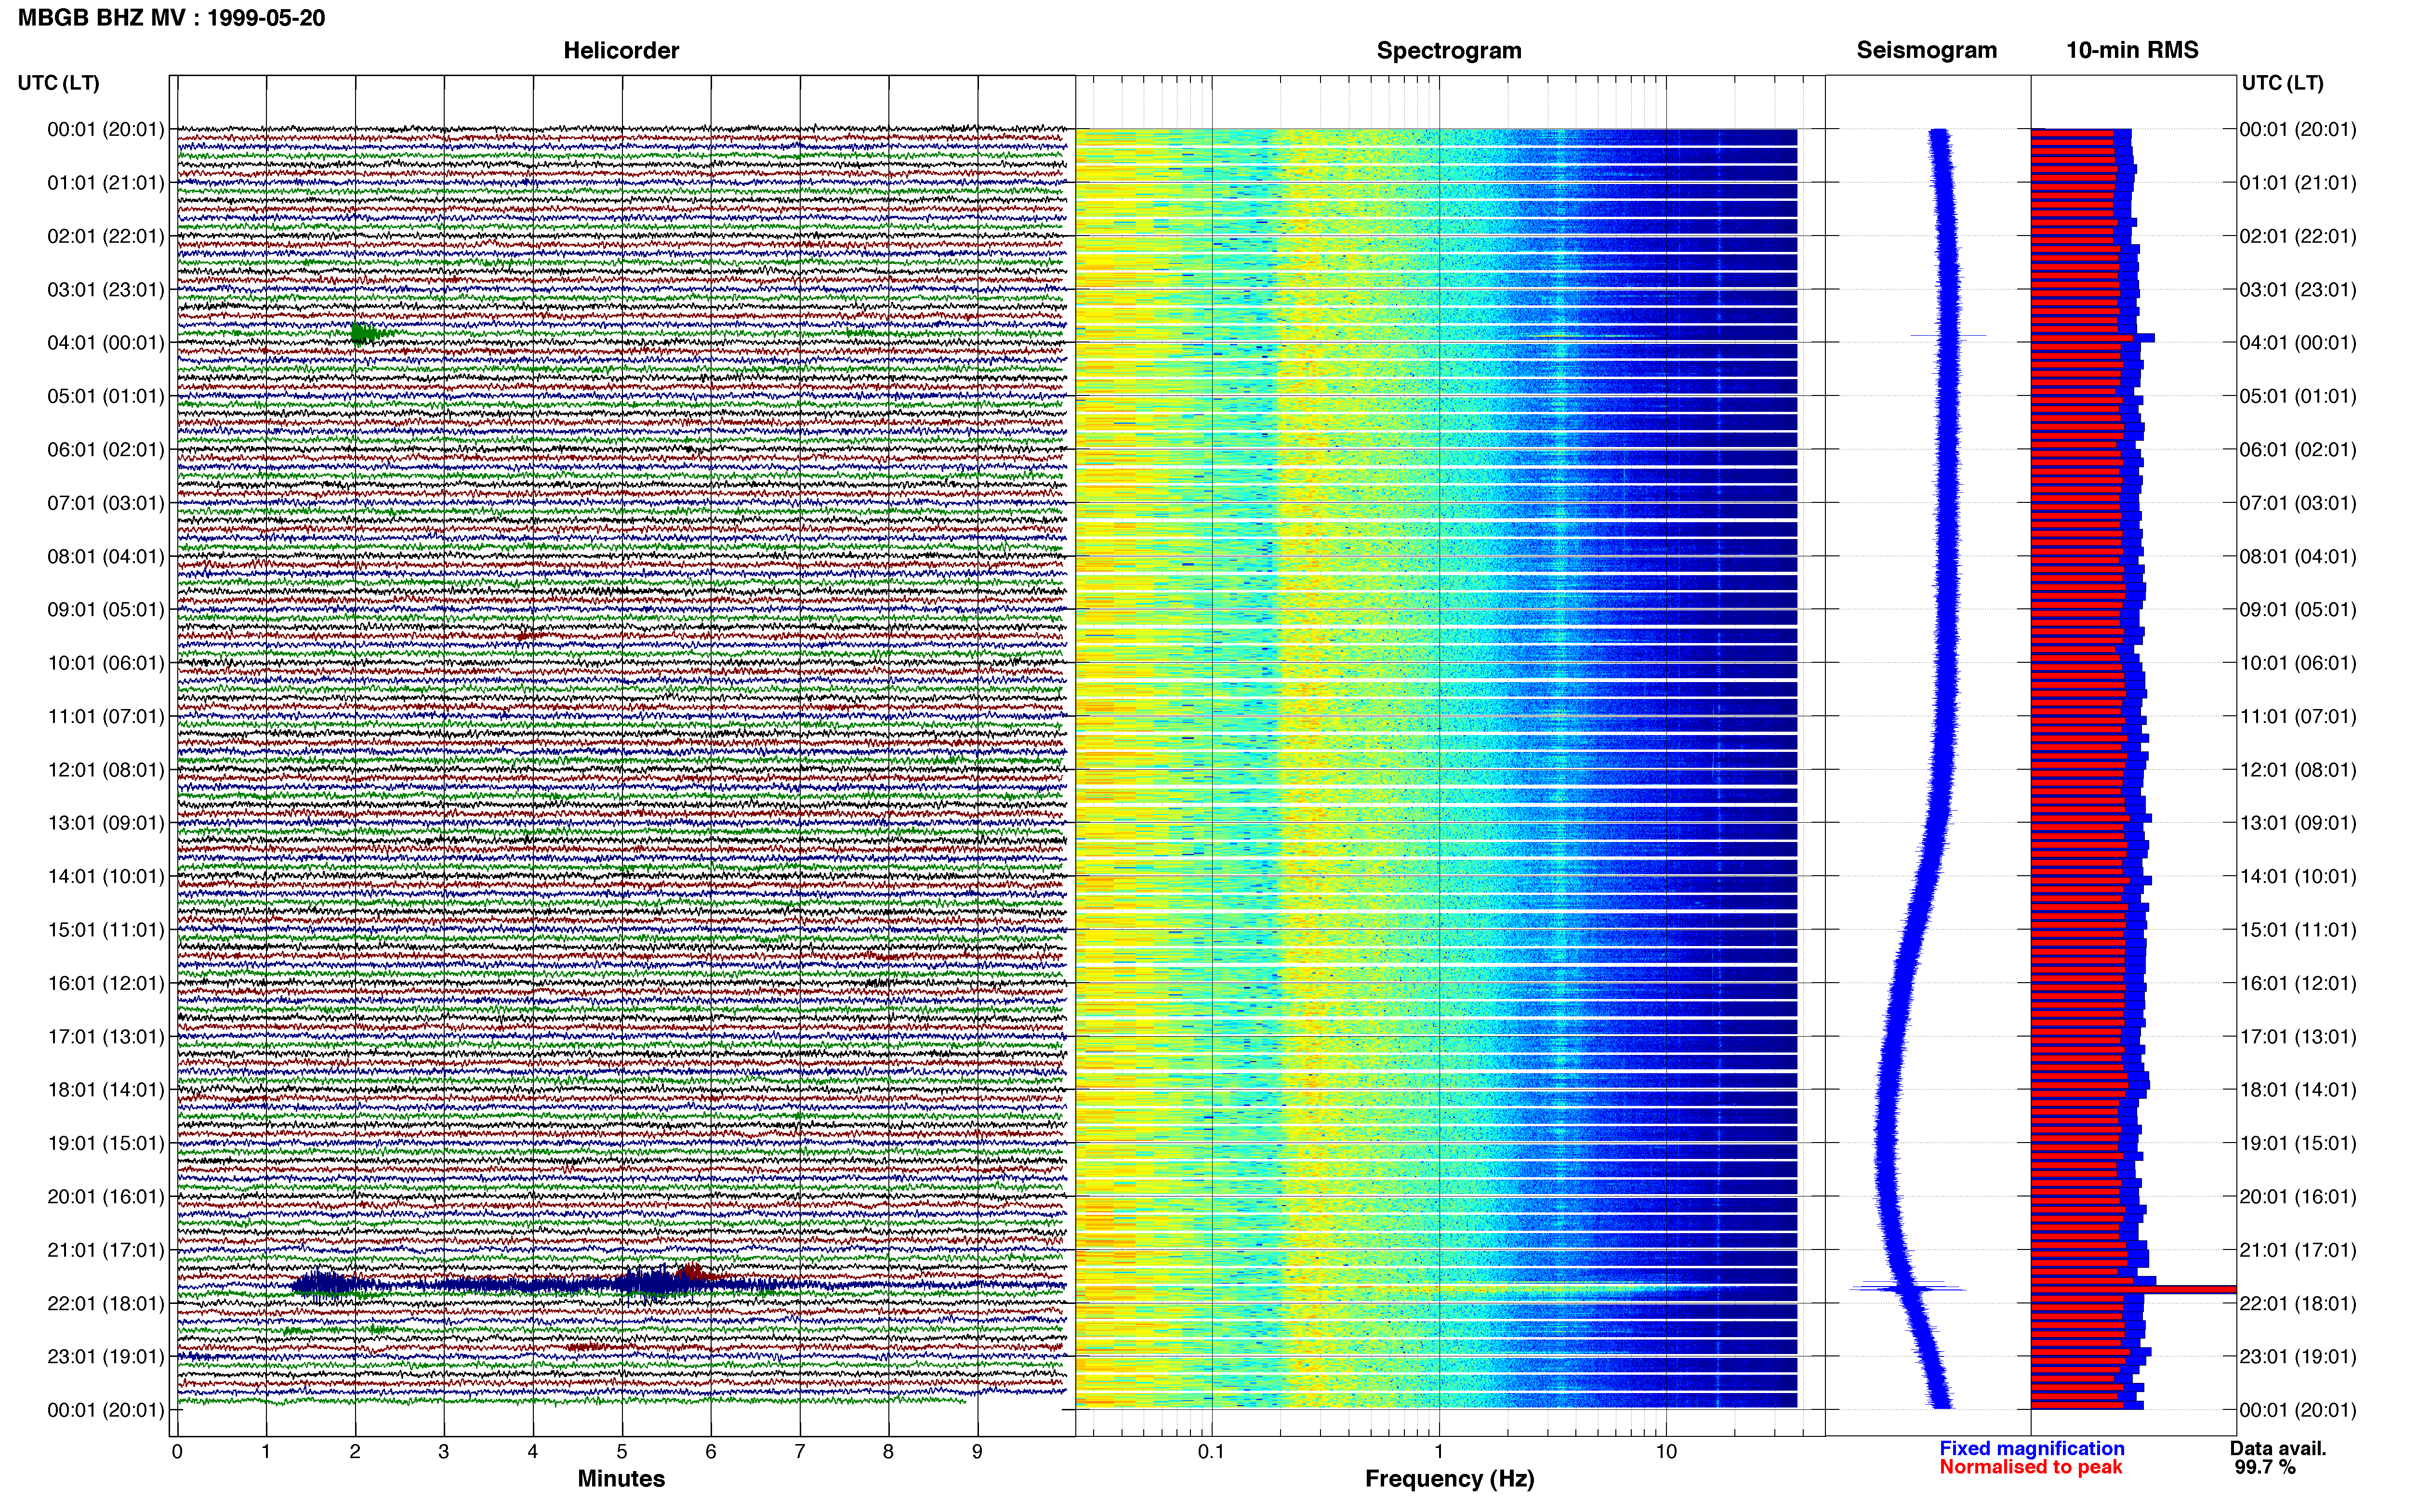Click minute tick label '5' on helicorder axis
Image resolution: width=2418 pixels, height=1512 pixels.
622,1452
